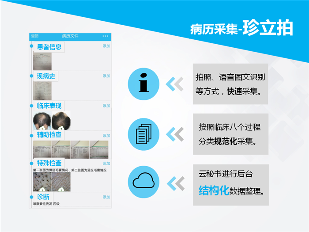309x232 pixels.
Task: Open the three-dot more menu in header
Action: (105, 36)
